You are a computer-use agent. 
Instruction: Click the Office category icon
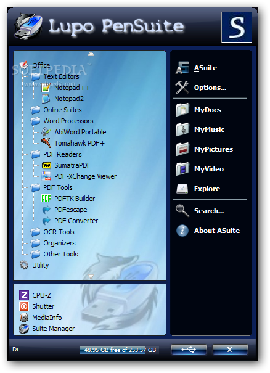[24, 65]
